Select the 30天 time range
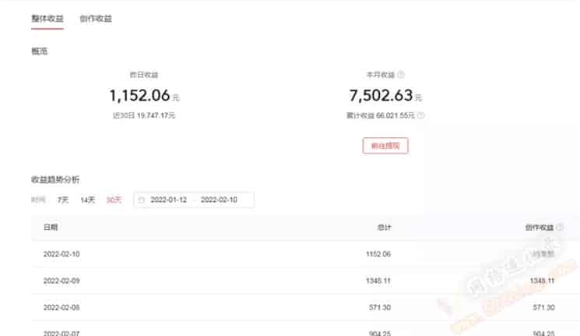The width and height of the screenshot is (580, 336). tap(114, 200)
